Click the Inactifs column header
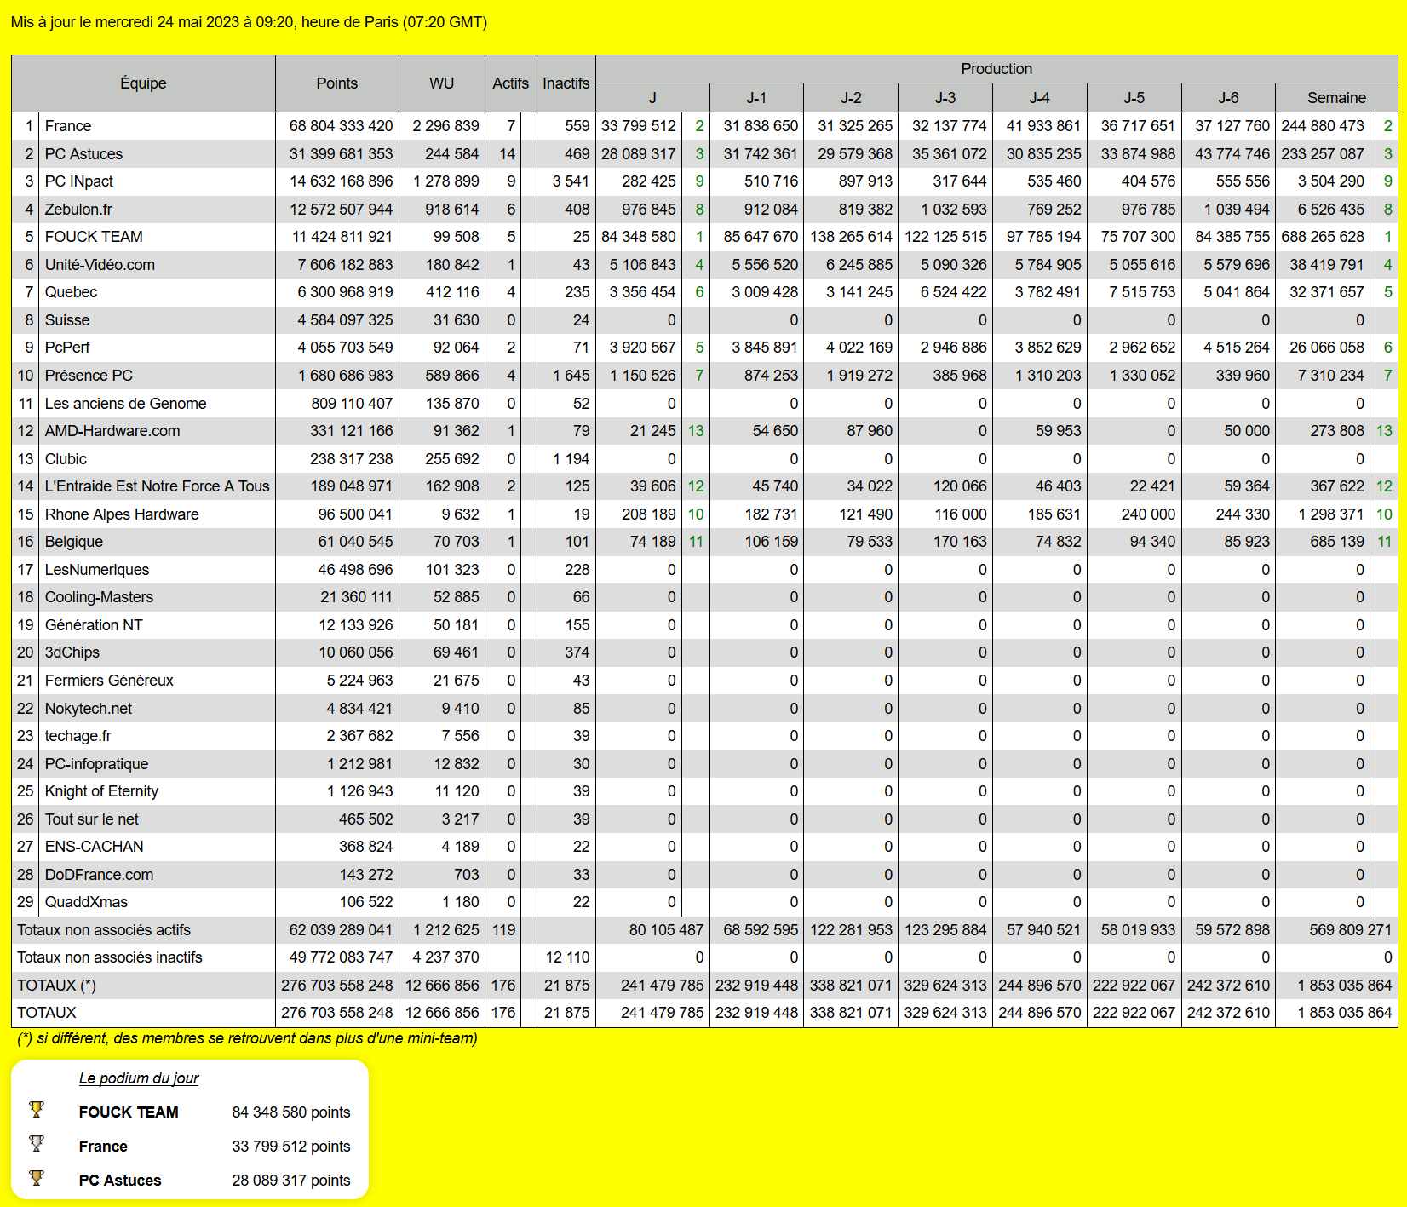The width and height of the screenshot is (1407, 1207). (x=566, y=83)
